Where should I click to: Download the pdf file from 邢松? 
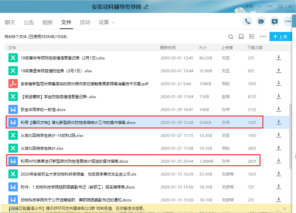click(x=279, y=84)
